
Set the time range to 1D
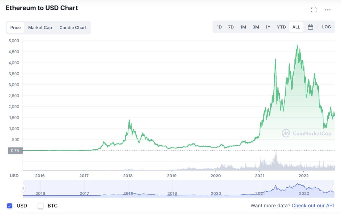coord(219,27)
